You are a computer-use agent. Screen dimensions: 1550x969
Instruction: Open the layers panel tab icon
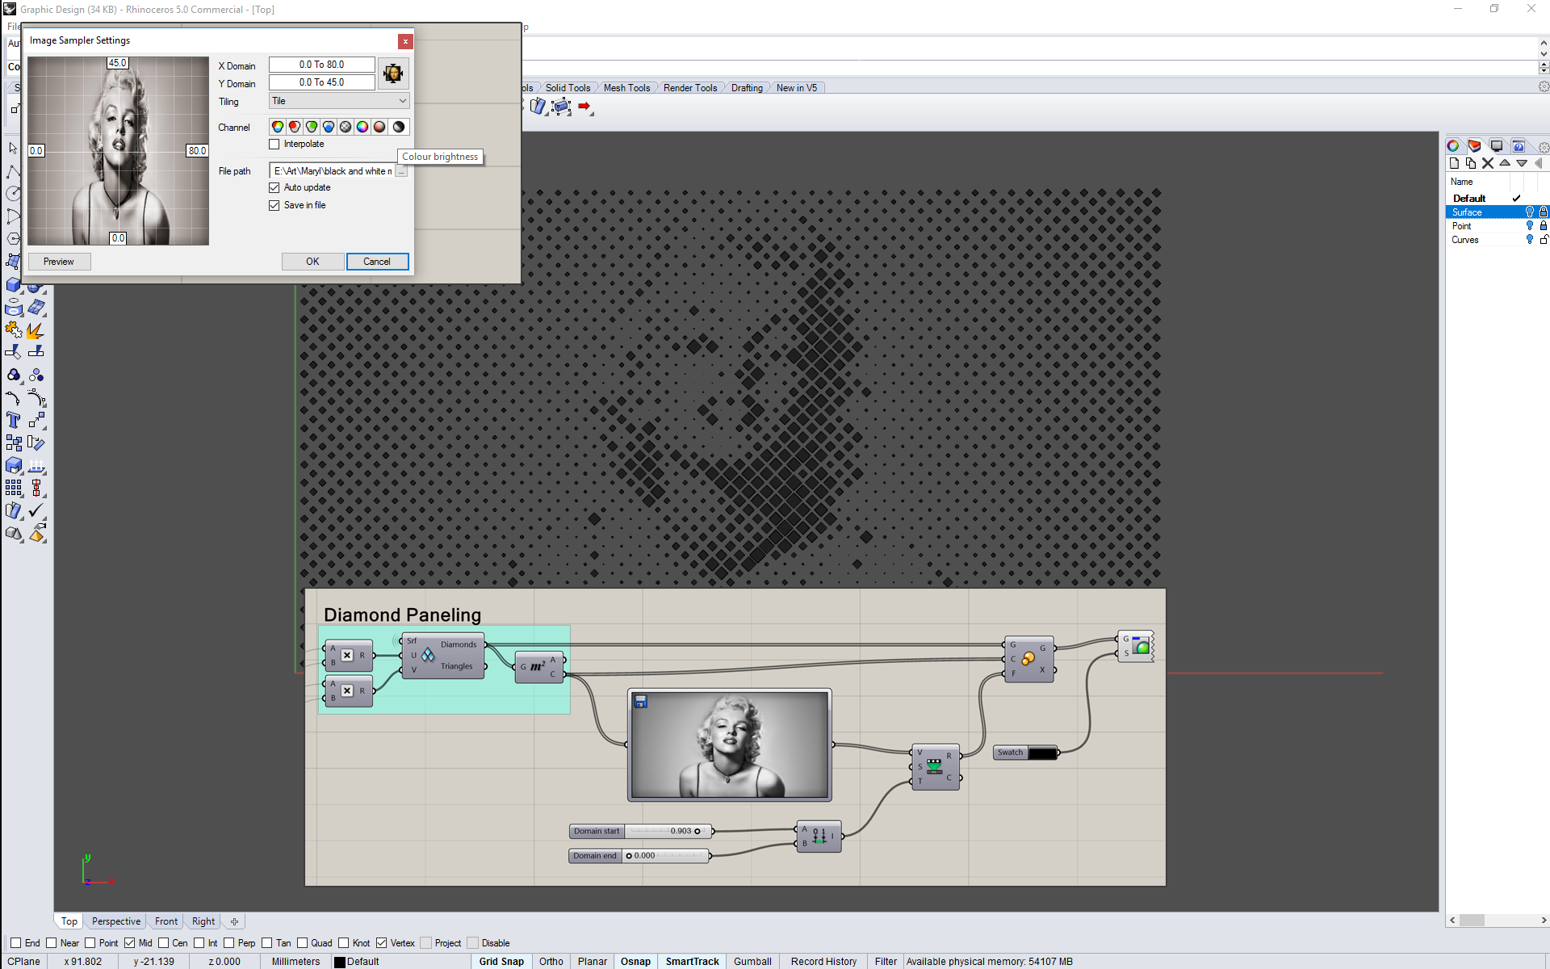[x=1475, y=146]
